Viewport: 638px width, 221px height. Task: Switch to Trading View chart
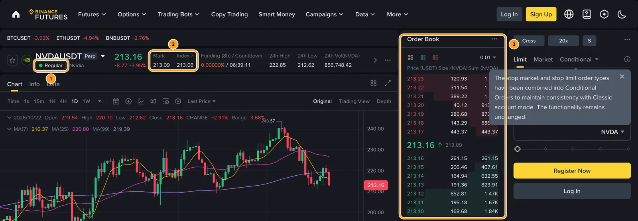354,101
